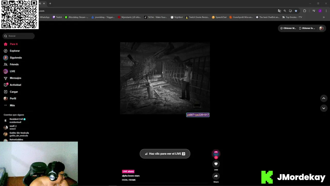Open the Crunchyroll bookmark
This screenshot has height=186, width=330.
coord(241,17)
